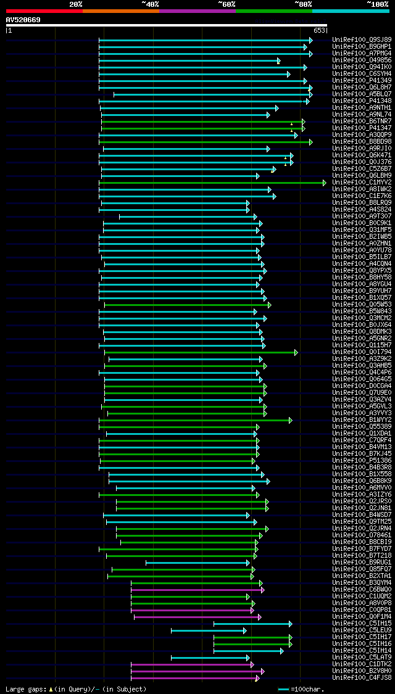The height and width of the screenshot is (694, 395).
Task: Select the UniRef100_A8IWK2 label
Action: [x=362, y=189]
